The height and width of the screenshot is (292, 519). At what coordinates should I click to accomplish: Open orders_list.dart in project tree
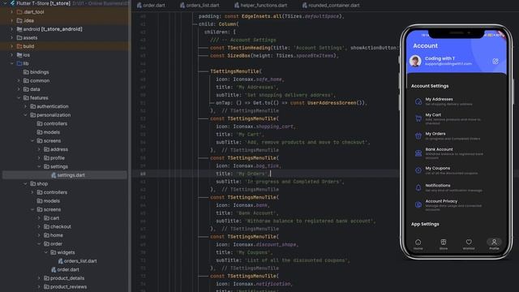tap(77, 261)
